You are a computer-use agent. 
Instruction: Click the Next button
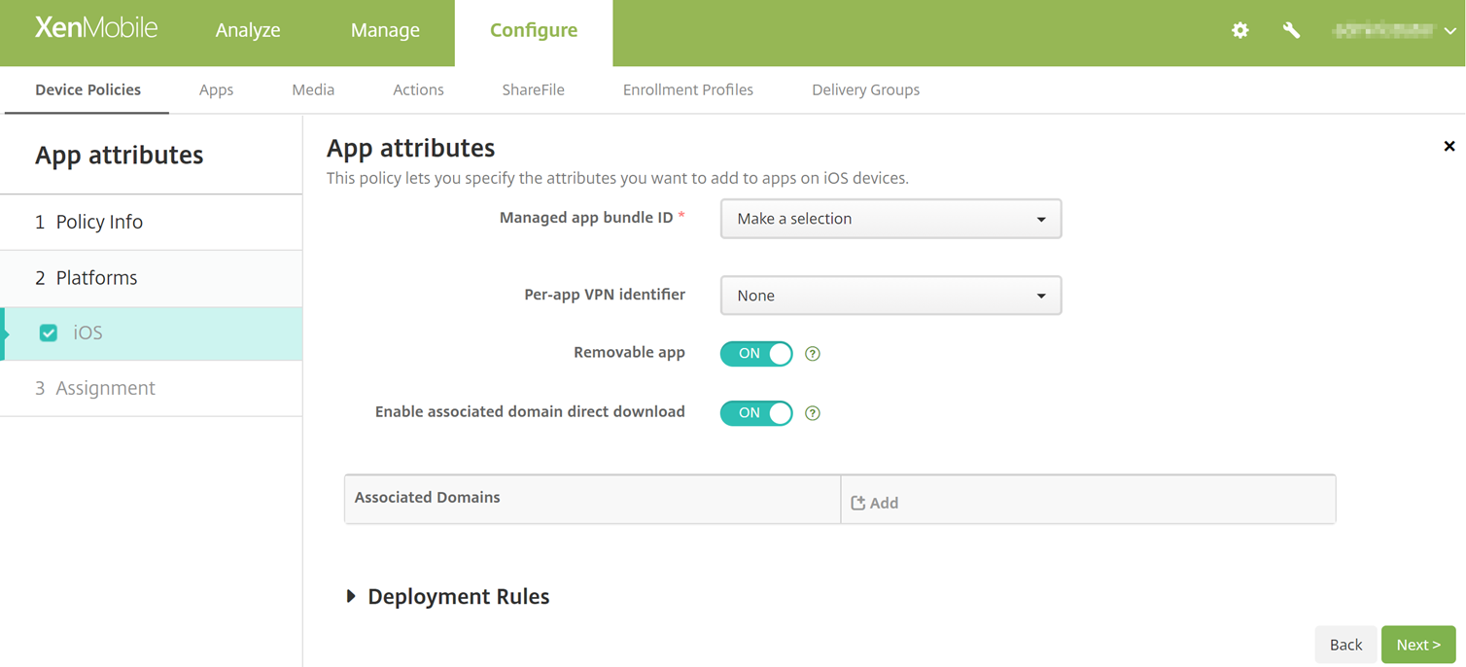pos(1417,645)
